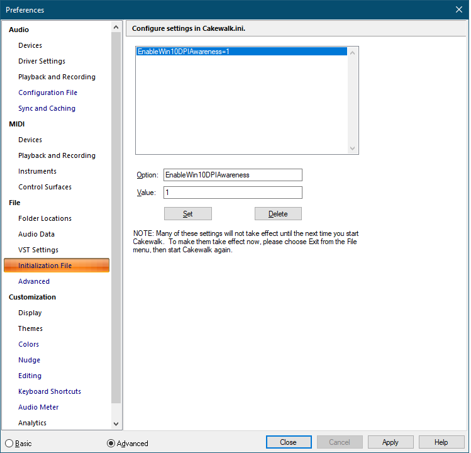Open Audio Playback and Recording page
This screenshot has width=471, height=453.
pos(57,77)
